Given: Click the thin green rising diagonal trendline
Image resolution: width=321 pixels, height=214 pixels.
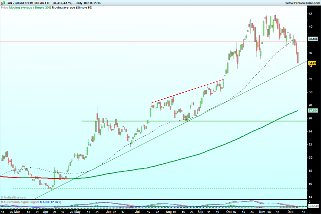Looking at the screenshot, I should 171,130.
